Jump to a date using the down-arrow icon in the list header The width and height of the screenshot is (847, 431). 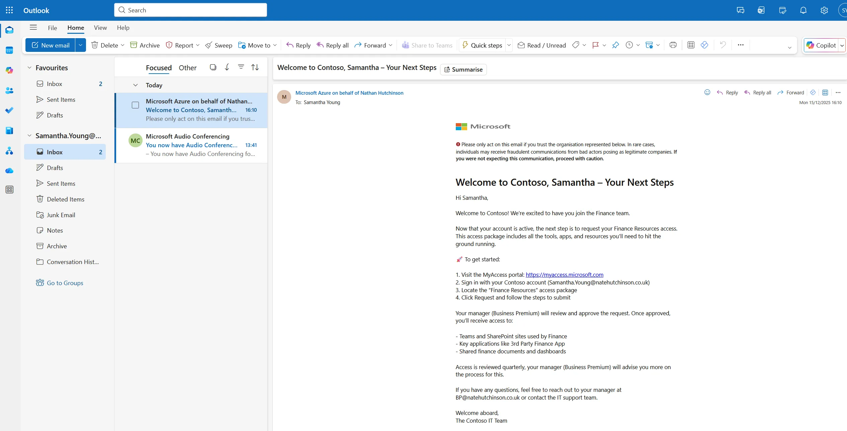(227, 67)
